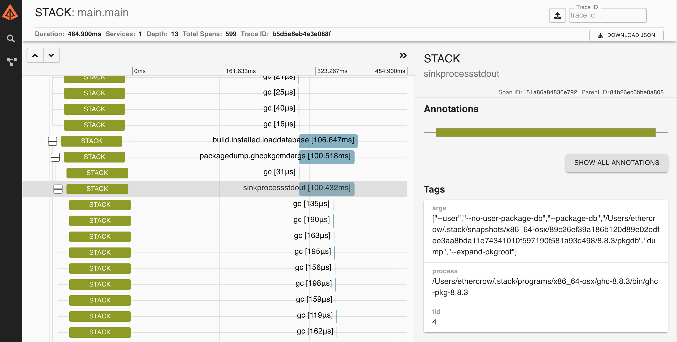677x342 pixels.
Task: Select the sinkprocessstdout 100.432ms span bar
Action: [x=327, y=189]
